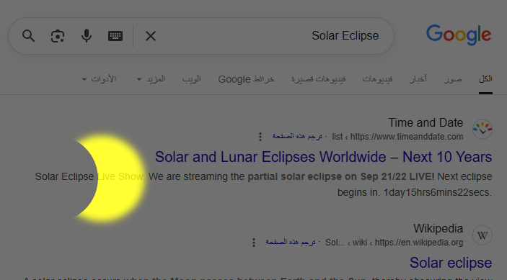Screen dimensions: 507x280
Task: Click the timeanddate.com URL breadcrumb
Action: pyautogui.click(x=397, y=137)
